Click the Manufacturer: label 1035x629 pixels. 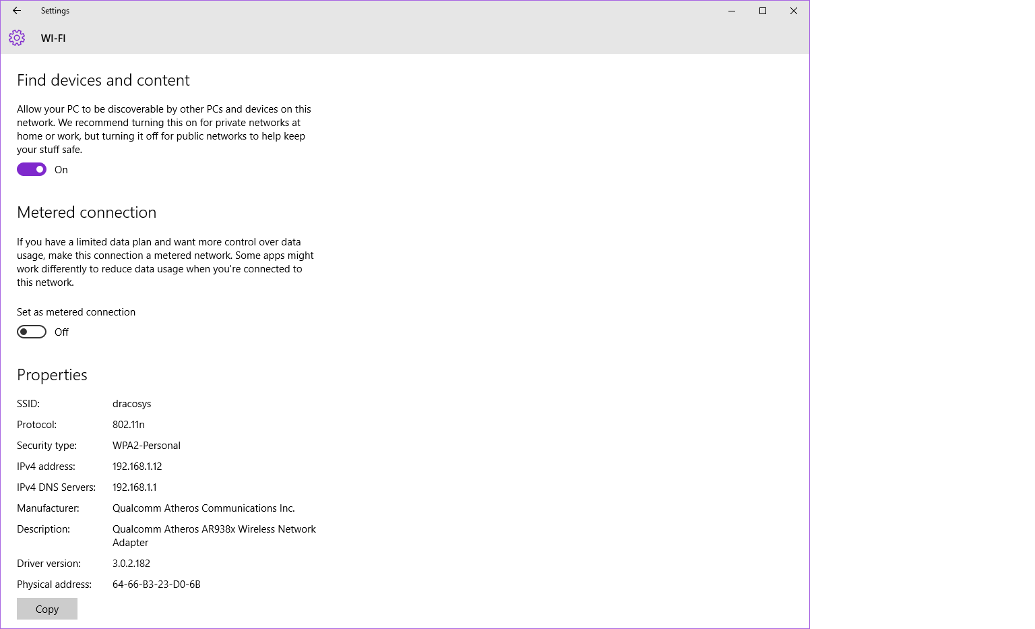[x=48, y=508]
